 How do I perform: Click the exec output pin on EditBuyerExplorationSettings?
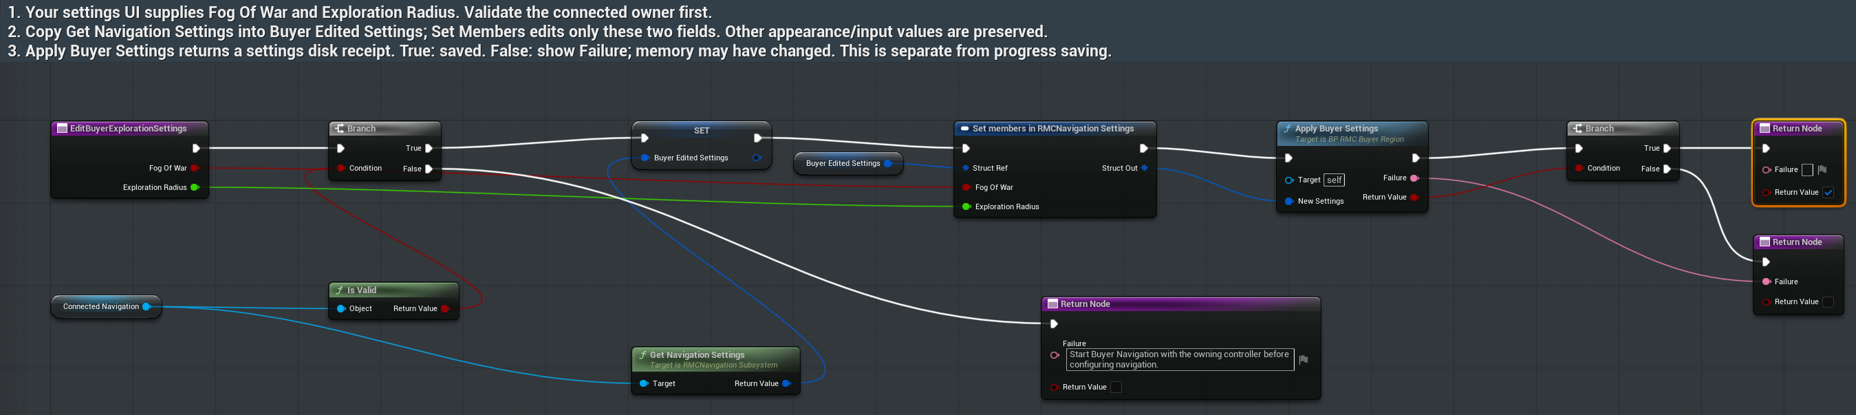click(196, 149)
